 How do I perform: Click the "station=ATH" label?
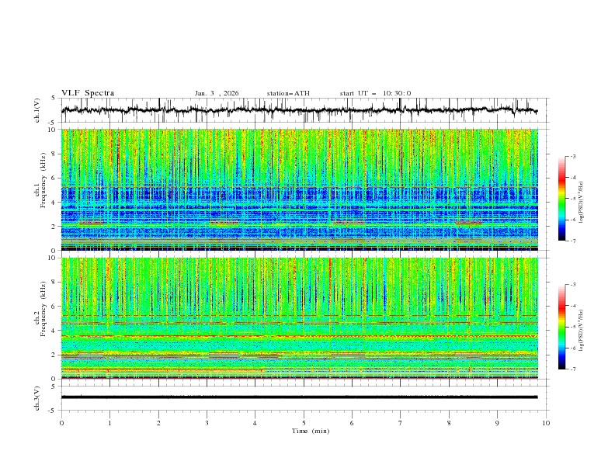tap(288, 93)
